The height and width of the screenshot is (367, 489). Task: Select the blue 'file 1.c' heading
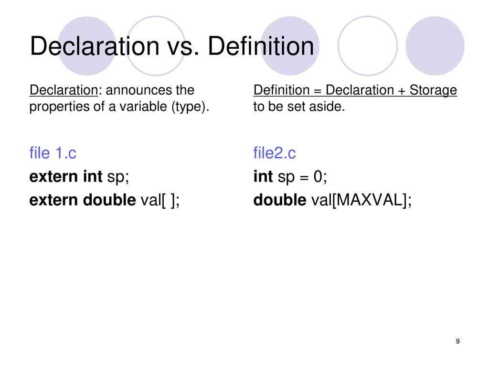pyautogui.click(x=53, y=153)
